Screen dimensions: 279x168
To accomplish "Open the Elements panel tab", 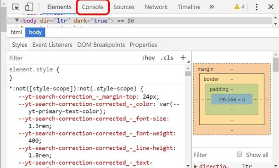I will tap(59, 7).
